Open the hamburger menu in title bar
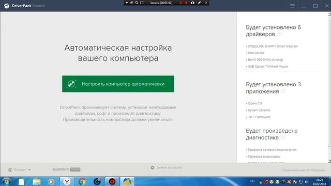Screen dimensions: 331x186 click(x=292, y=6)
